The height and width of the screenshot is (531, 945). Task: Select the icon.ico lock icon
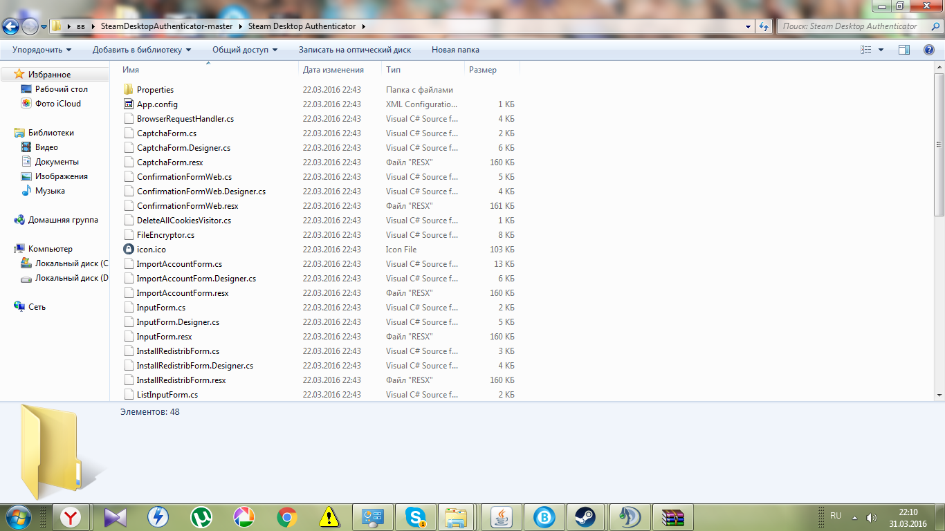coord(128,250)
